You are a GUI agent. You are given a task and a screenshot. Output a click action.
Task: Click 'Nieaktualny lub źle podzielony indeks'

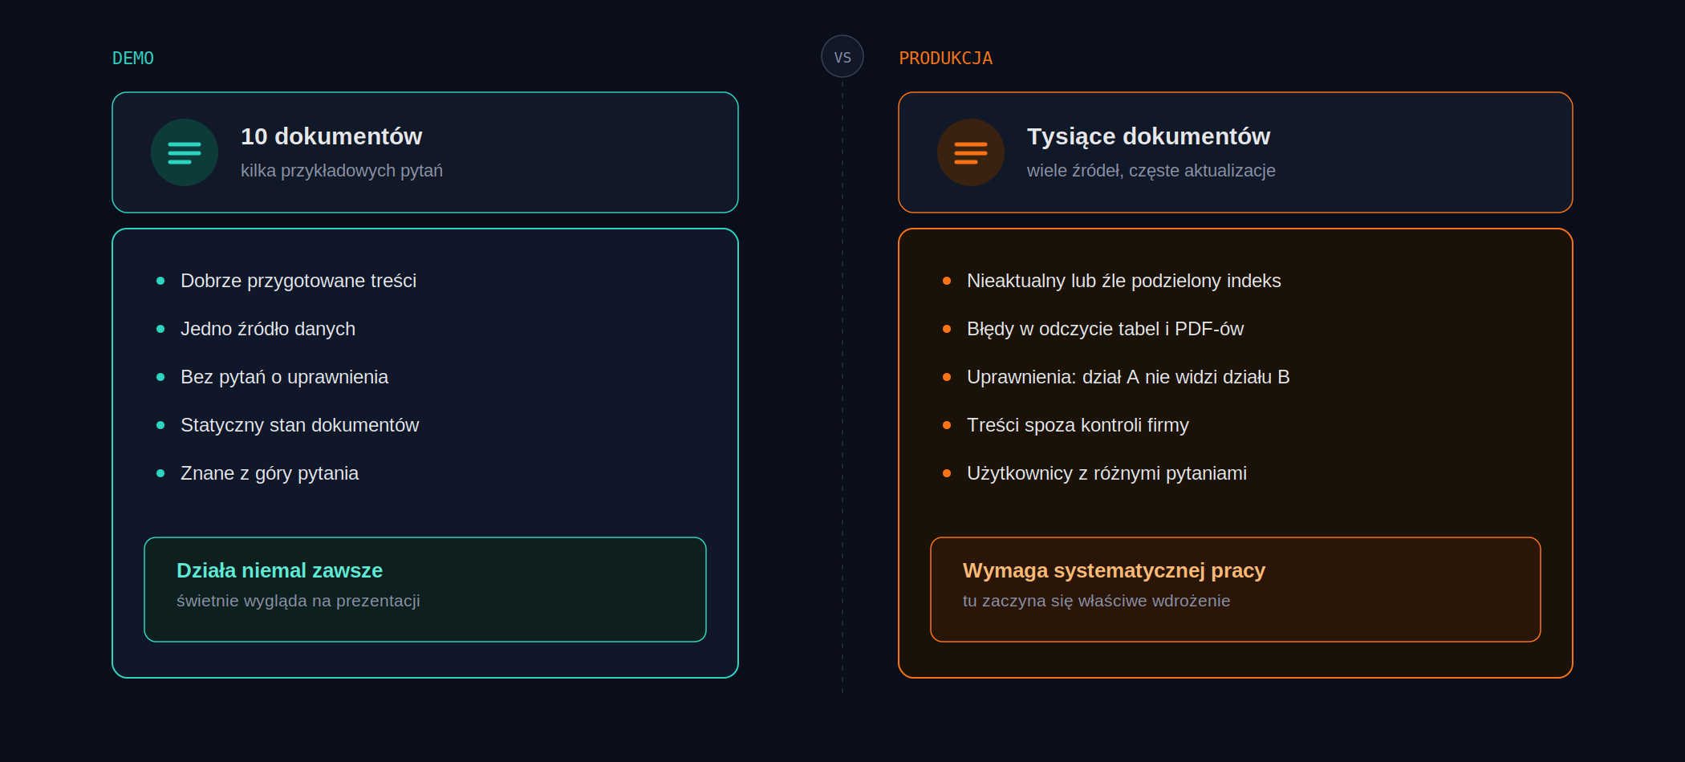[x=1124, y=281]
